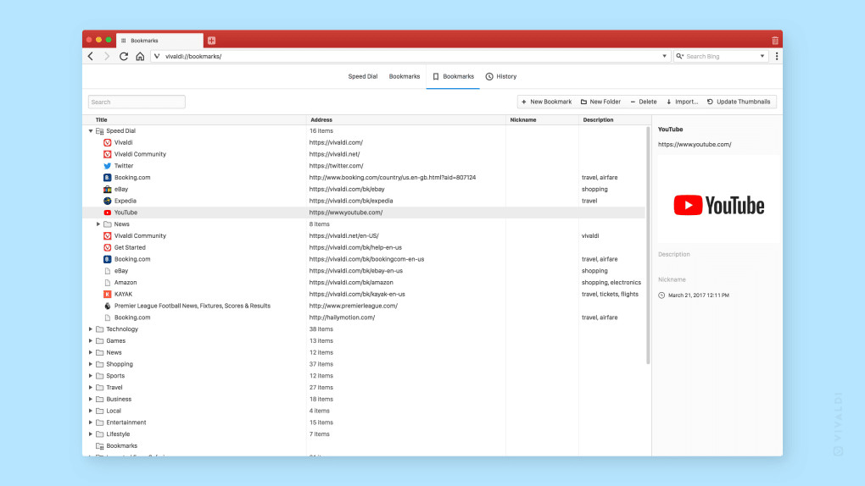
Task: Focus the bookmarks Search field
Action: point(137,102)
